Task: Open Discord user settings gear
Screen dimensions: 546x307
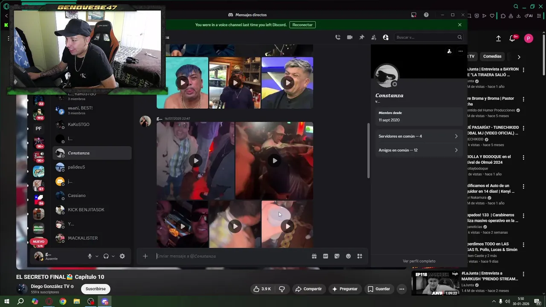Action: [x=122, y=256]
